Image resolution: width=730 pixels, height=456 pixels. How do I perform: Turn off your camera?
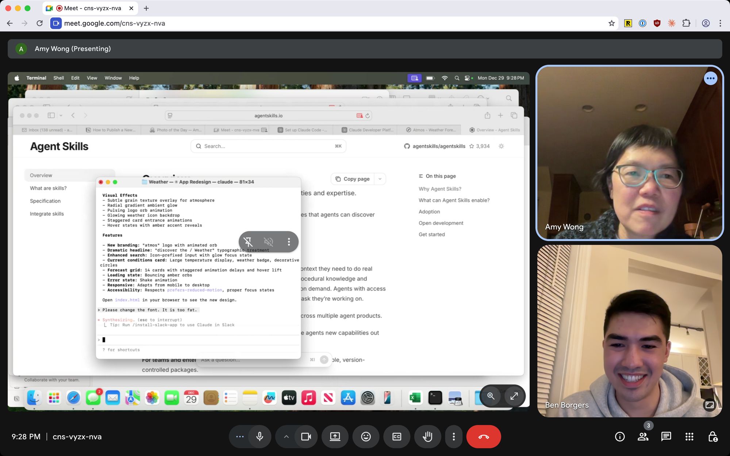(306, 437)
